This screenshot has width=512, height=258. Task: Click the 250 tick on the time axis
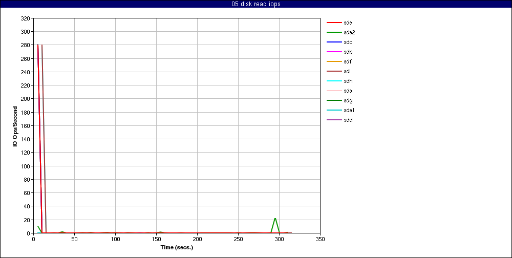click(238, 239)
